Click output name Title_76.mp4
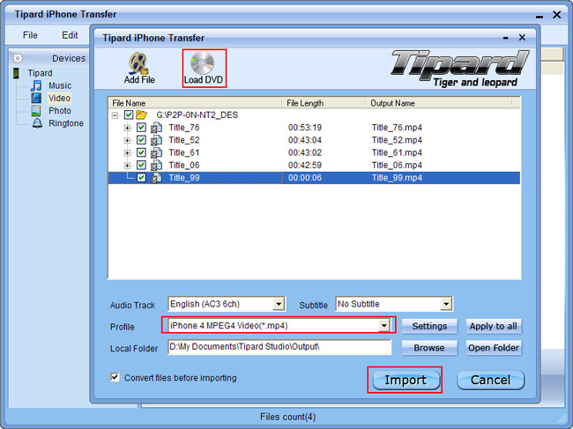The width and height of the screenshot is (573, 429). pos(397,128)
